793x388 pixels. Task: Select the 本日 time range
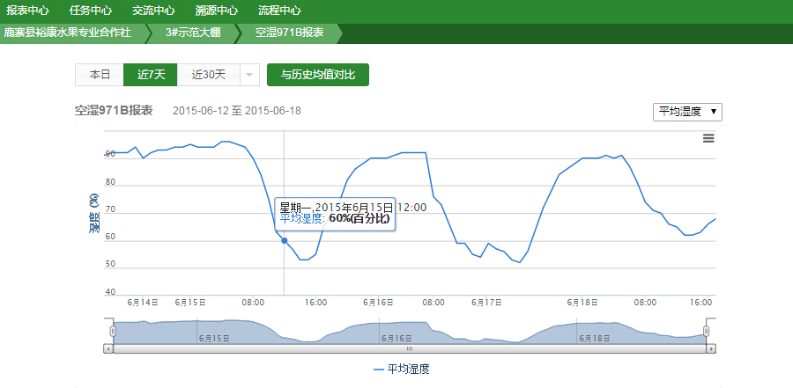(100, 75)
